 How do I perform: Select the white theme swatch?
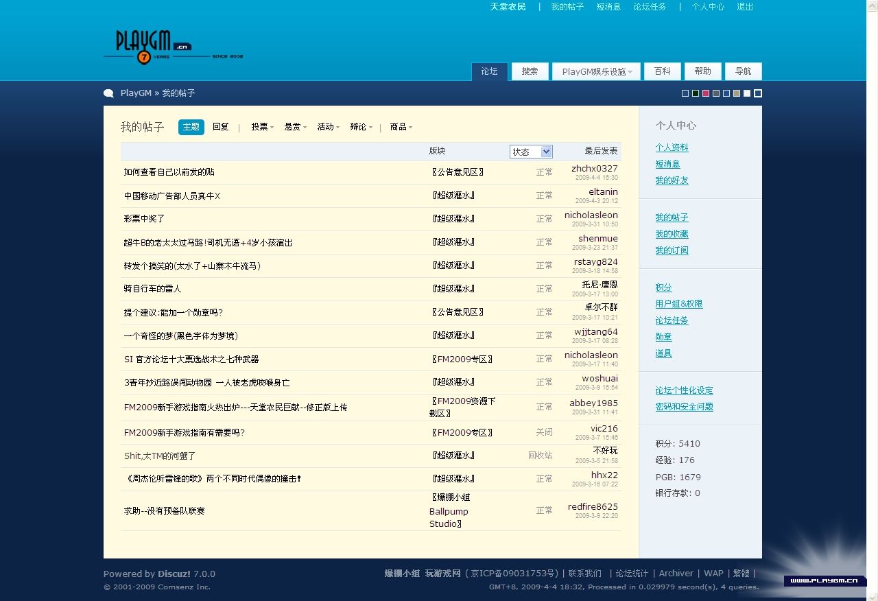pyautogui.click(x=747, y=93)
